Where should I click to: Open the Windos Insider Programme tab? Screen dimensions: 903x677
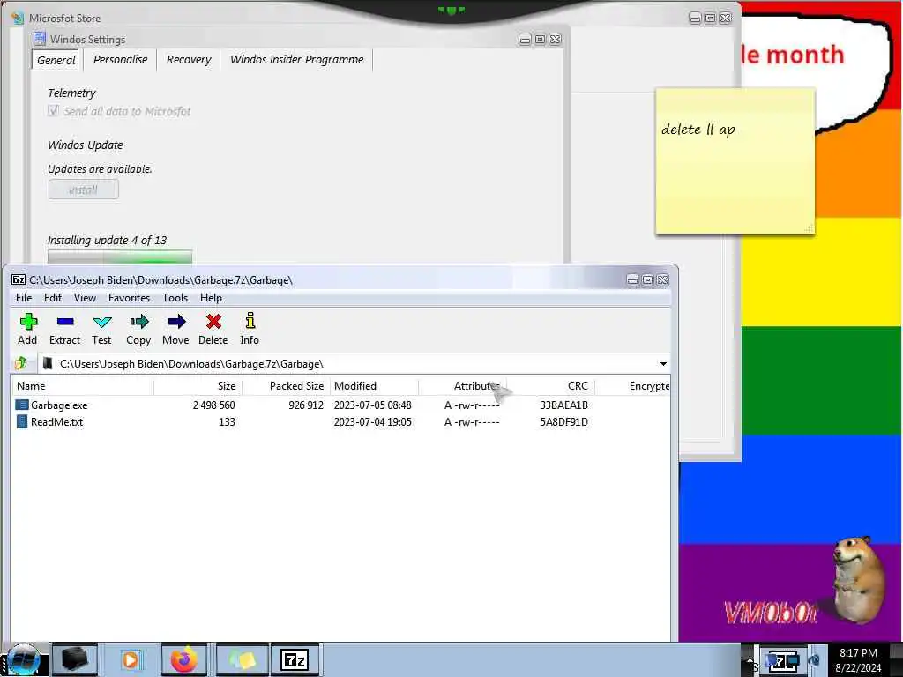pyautogui.click(x=296, y=60)
